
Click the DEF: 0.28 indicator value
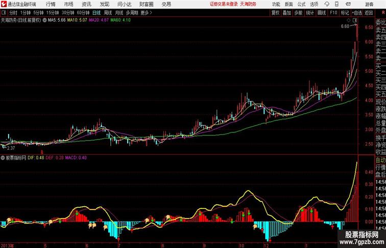coord(55,158)
